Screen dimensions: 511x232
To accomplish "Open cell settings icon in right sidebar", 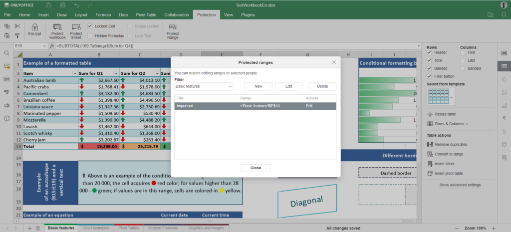I will click(504, 53).
